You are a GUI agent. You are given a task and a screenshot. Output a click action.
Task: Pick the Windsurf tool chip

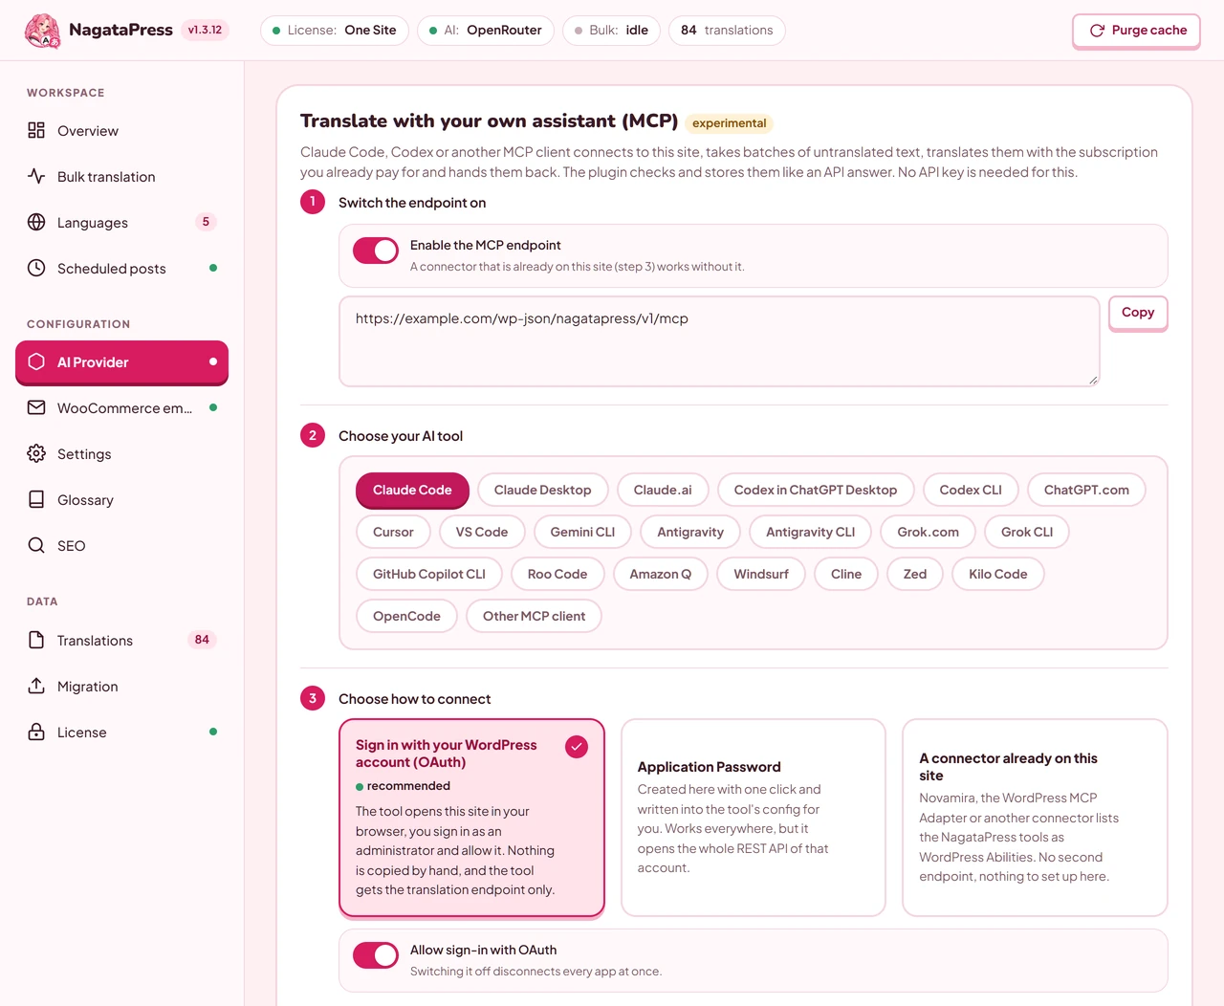[761, 574]
